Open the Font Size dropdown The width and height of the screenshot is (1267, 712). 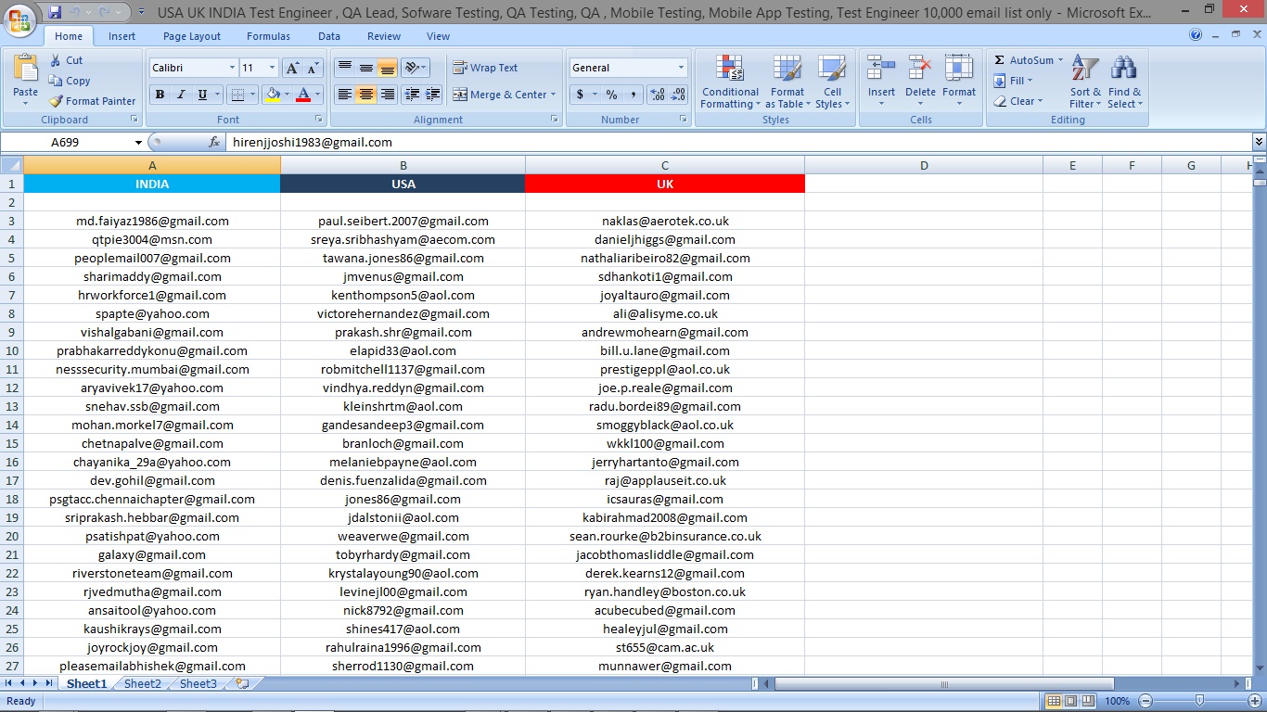272,67
